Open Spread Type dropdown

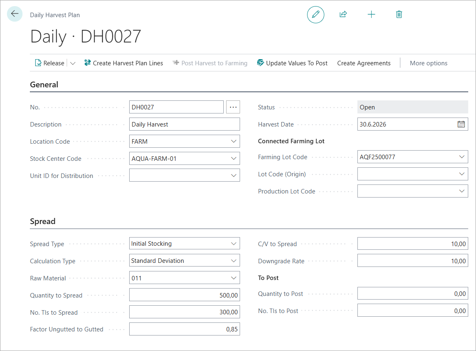(234, 244)
